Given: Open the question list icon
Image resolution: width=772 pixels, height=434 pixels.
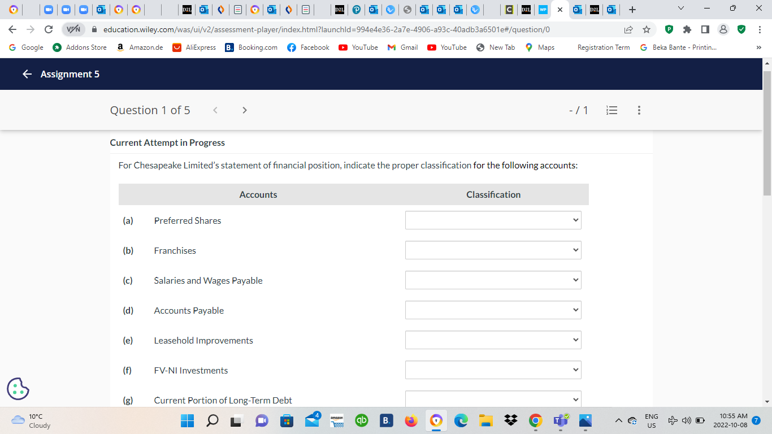Looking at the screenshot, I should 611,110.
